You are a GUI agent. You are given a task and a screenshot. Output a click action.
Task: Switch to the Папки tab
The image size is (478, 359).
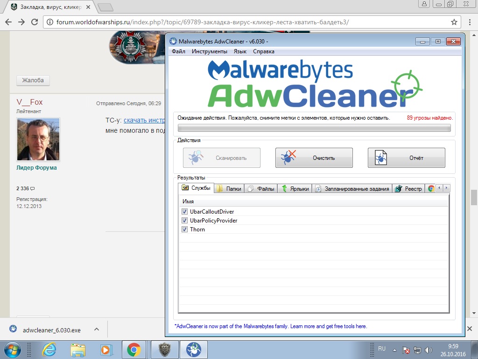tap(229, 189)
